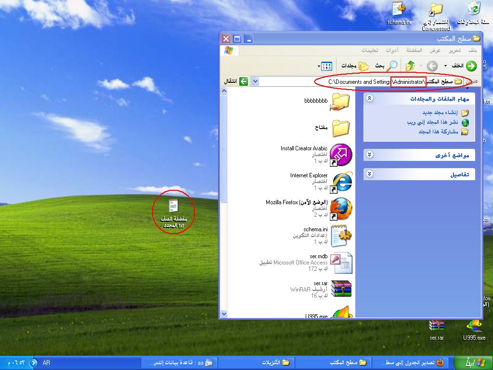Select the U995.exe icon in folder list
The width and height of the screenshot is (493, 370).
(341, 312)
